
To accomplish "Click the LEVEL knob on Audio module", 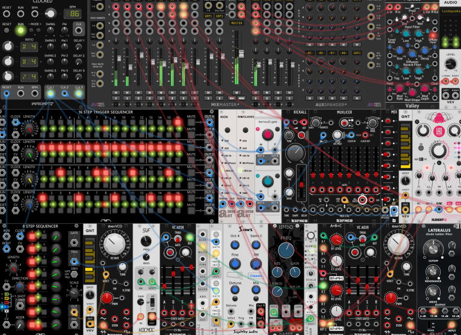I will 450,64.
